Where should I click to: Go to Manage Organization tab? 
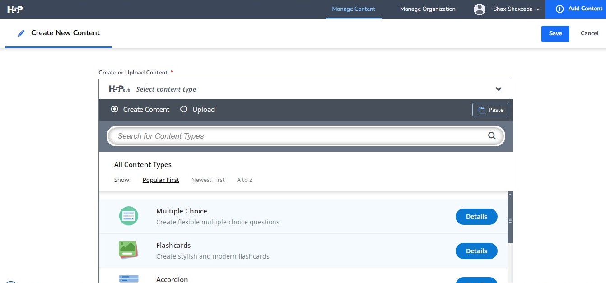point(428,9)
